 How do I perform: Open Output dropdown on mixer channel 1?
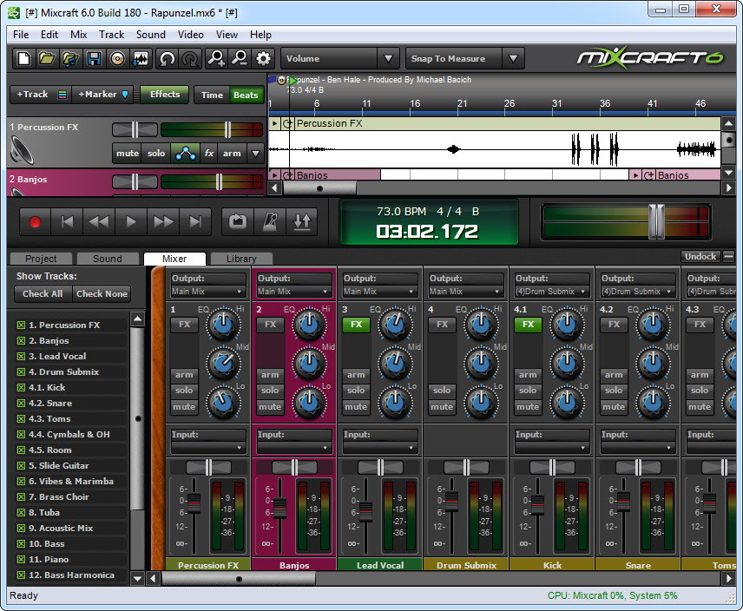pyautogui.click(x=207, y=292)
